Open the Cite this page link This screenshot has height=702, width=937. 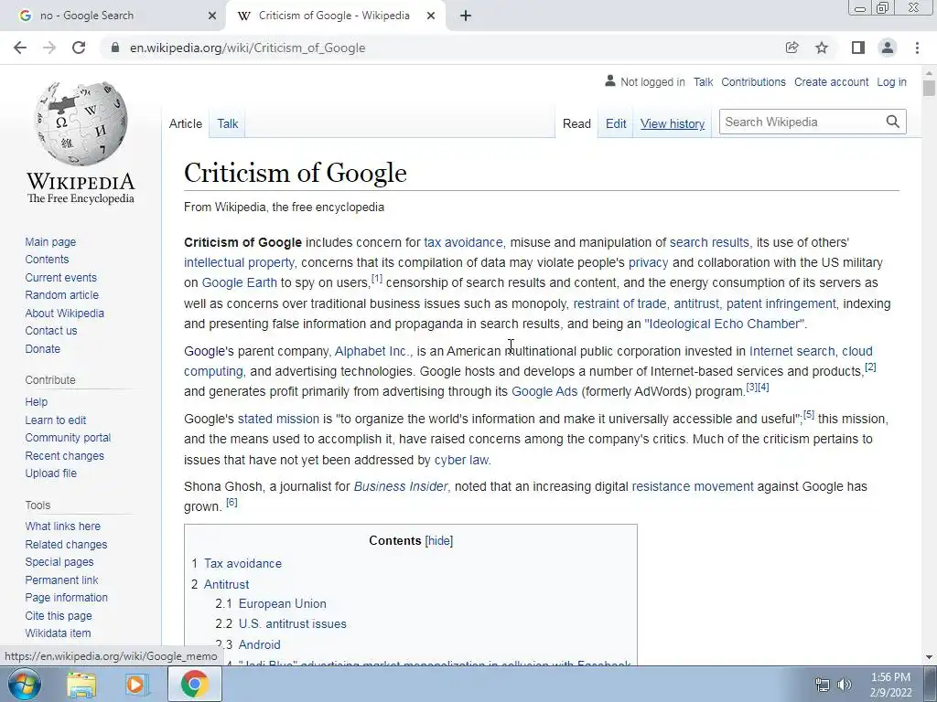(x=58, y=615)
